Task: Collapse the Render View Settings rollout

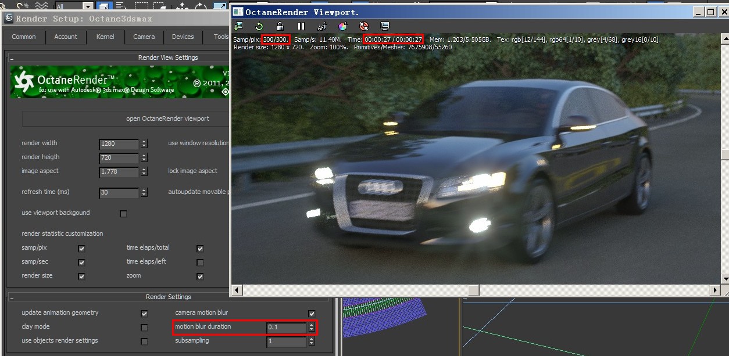Action: (12, 58)
